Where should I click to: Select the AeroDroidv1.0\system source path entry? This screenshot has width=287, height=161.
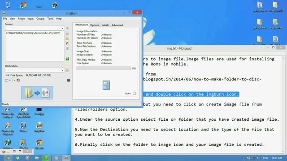coord(33,33)
